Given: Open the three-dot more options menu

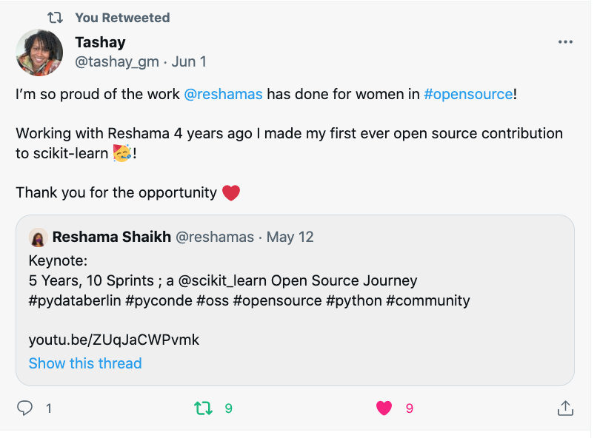Looking at the screenshot, I should [x=565, y=42].
